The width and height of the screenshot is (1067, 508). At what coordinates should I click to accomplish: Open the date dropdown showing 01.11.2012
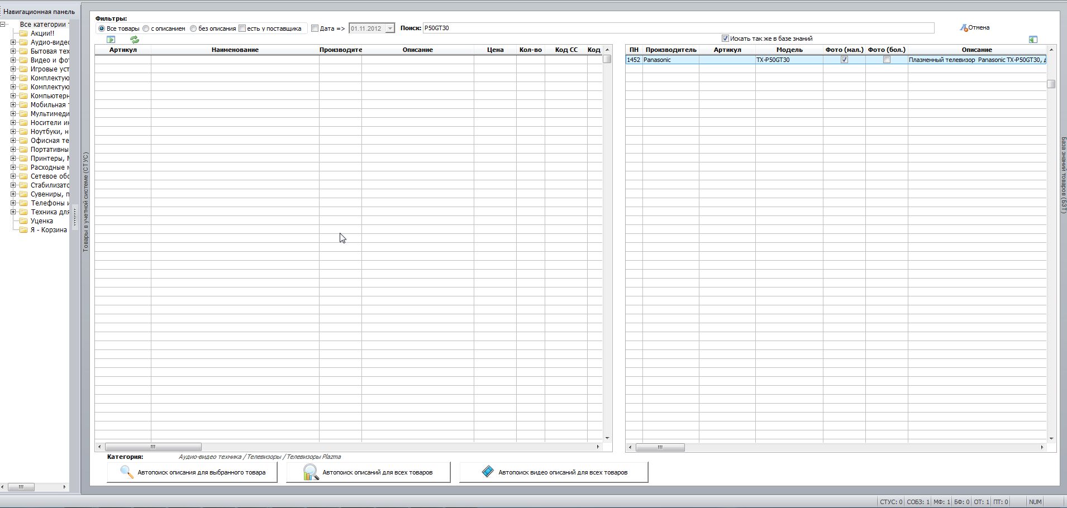[x=390, y=28]
